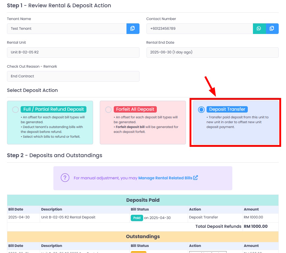Click the Forfeit All Deposit label
This screenshot has height=253, width=286.
(135, 109)
